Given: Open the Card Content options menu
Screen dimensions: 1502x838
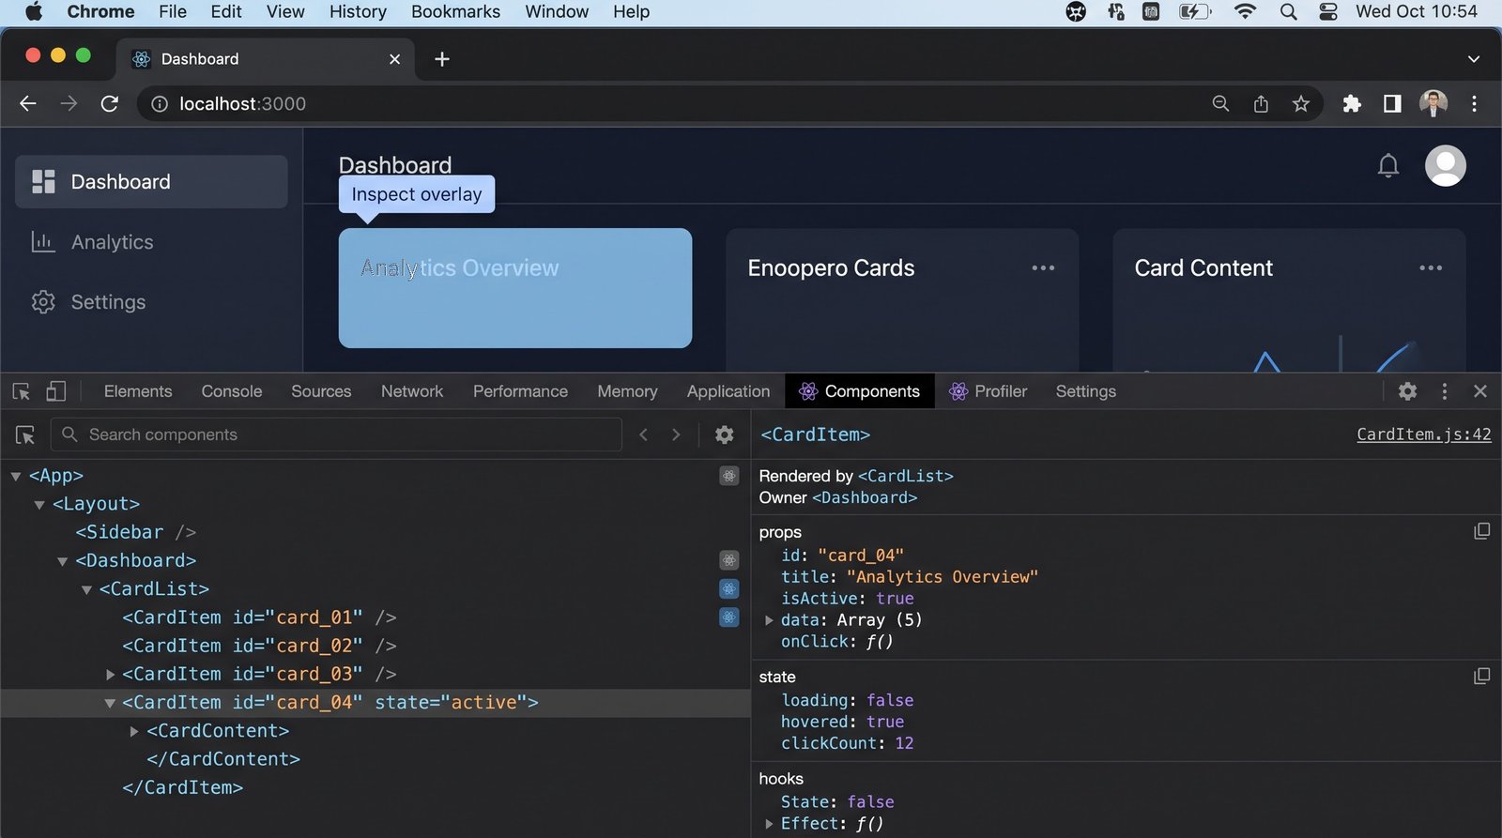Looking at the screenshot, I should click(1431, 268).
